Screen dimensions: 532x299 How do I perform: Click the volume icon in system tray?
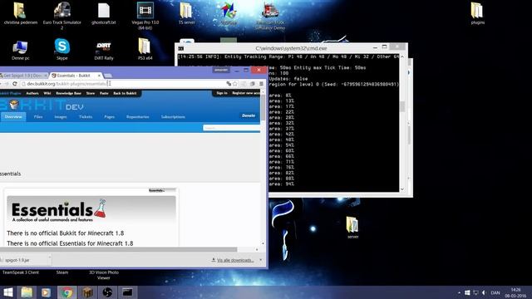[x=484, y=292]
